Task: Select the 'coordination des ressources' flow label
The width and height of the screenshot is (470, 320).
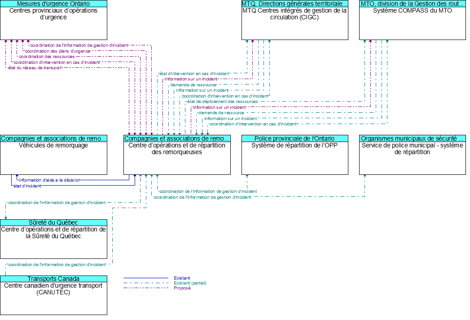Action: click(x=47, y=57)
